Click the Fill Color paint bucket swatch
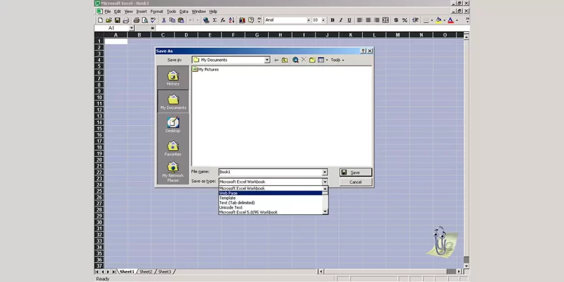The width and height of the screenshot is (564, 282). (x=438, y=20)
